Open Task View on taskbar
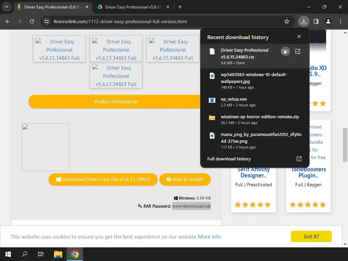 (x=41, y=254)
